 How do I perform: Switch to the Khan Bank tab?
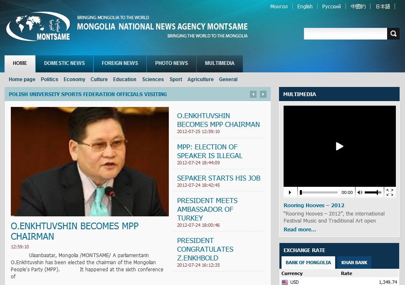[354, 263]
